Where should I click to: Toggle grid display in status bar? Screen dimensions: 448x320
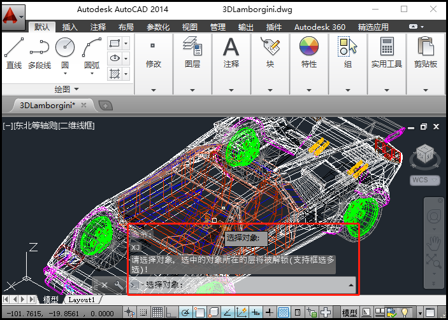tap(156, 312)
